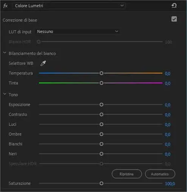The height and width of the screenshot is (192, 187).
Task: Click the Bianchi slider handle
Action: point(101,144)
